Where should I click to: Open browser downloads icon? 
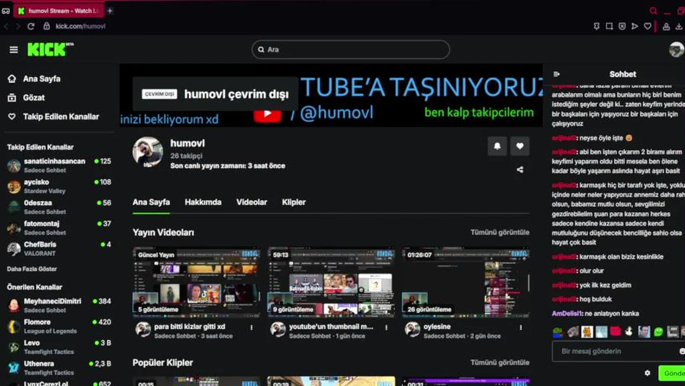679,26
